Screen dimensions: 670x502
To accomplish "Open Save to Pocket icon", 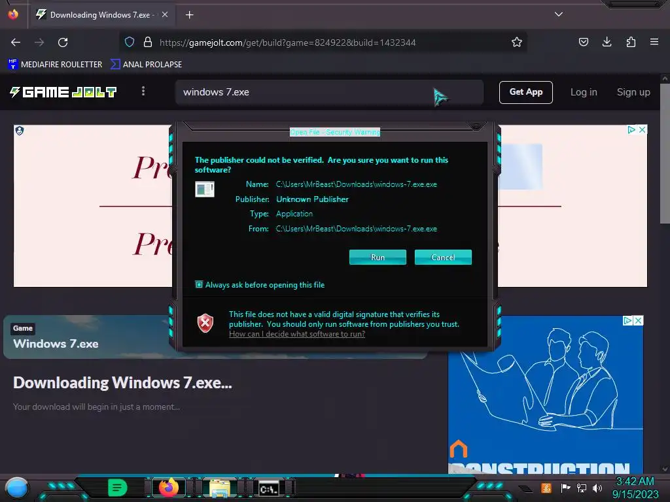I will [x=583, y=42].
